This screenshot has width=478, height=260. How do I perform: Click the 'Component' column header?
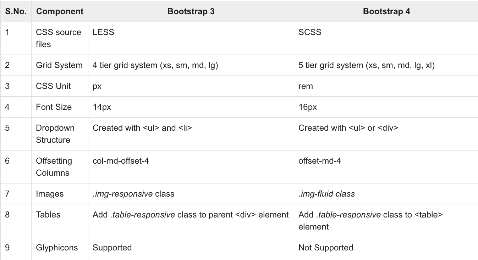tap(60, 11)
